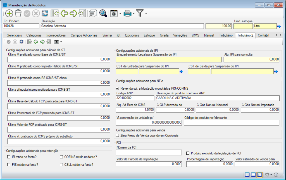Click the trash can delete icon
The height and width of the screenshot is (180, 286).
pyautogui.click(x=18, y=13)
